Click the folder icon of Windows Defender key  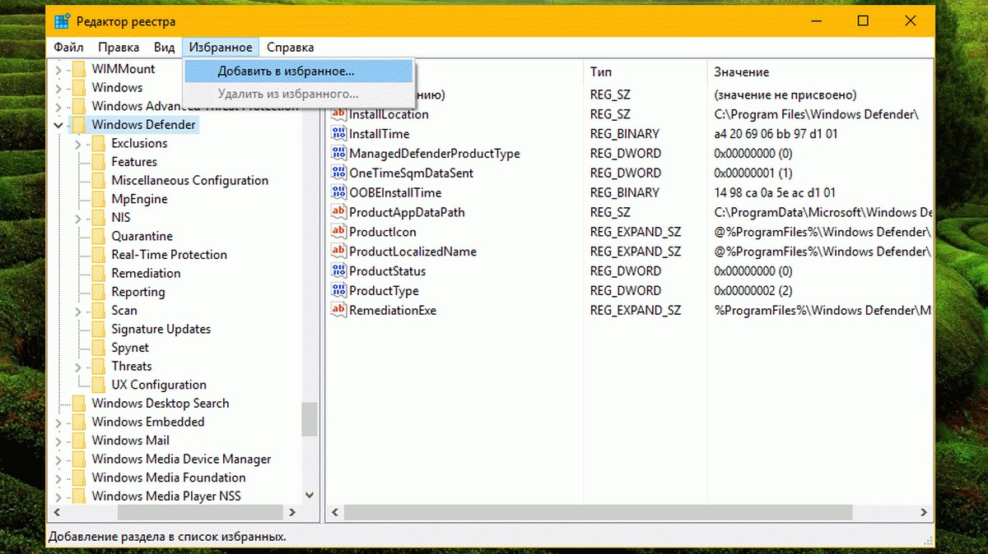tap(79, 125)
